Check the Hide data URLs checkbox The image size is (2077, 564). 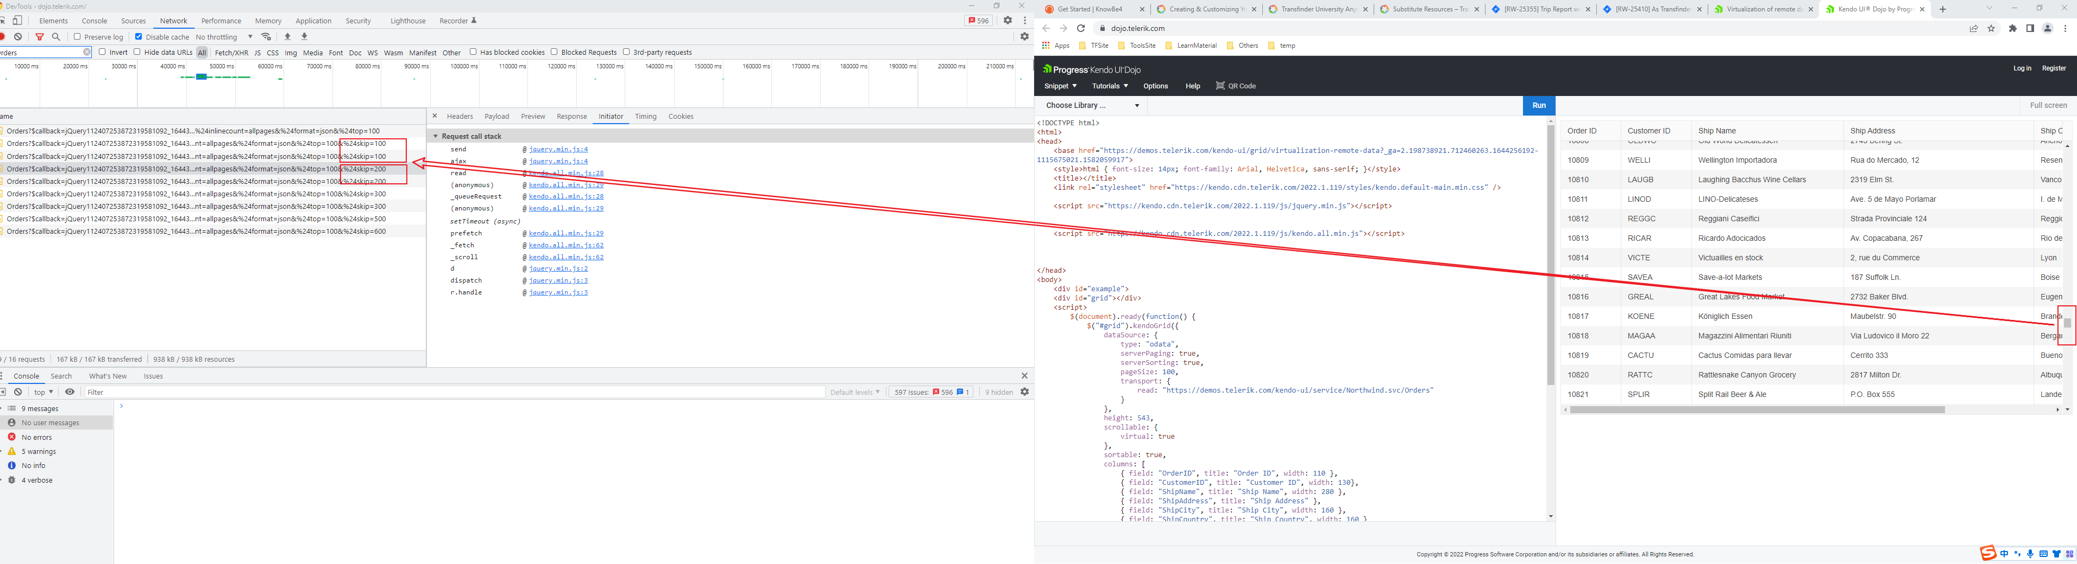[138, 52]
